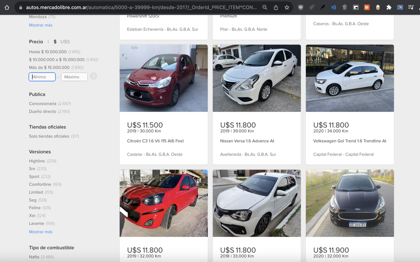This screenshot has height=262, width=420.
Task: Click the rocket extension icon
Action: point(312,7)
